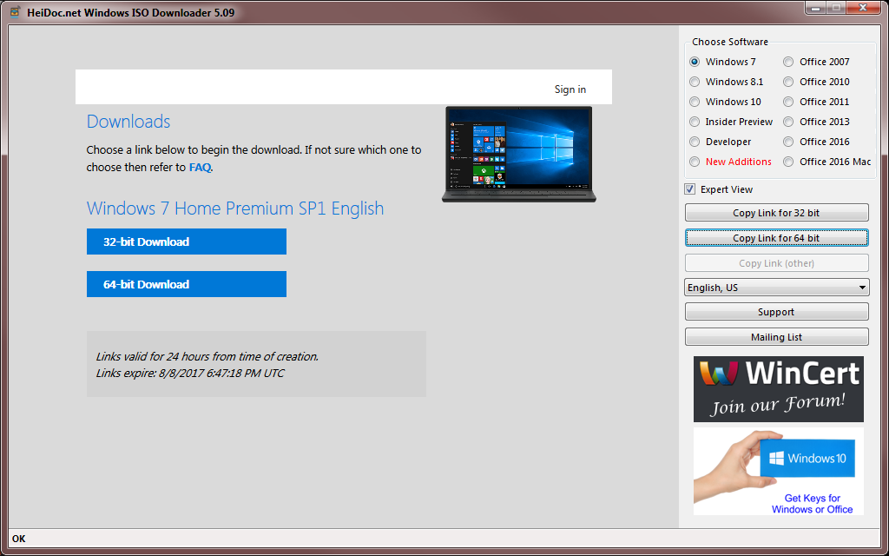Pick the Developer radio button
The height and width of the screenshot is (556, 889).
coord(695,142)
